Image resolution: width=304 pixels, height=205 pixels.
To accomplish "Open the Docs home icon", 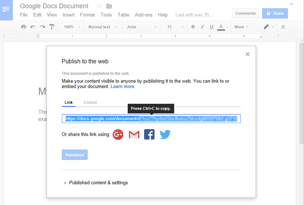I will [6, 10].
